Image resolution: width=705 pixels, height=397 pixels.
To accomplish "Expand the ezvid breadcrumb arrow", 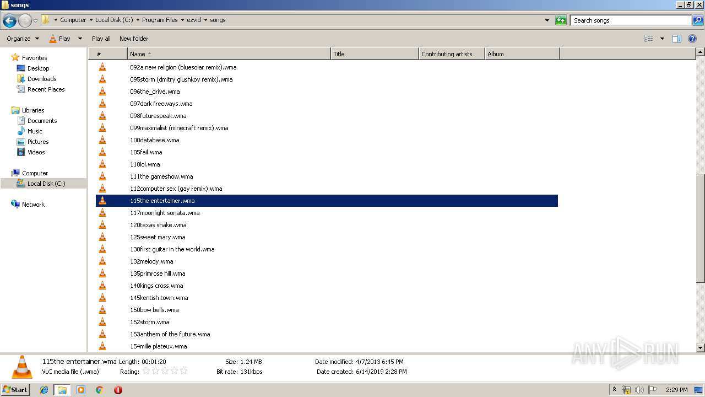I will (205, 20).
